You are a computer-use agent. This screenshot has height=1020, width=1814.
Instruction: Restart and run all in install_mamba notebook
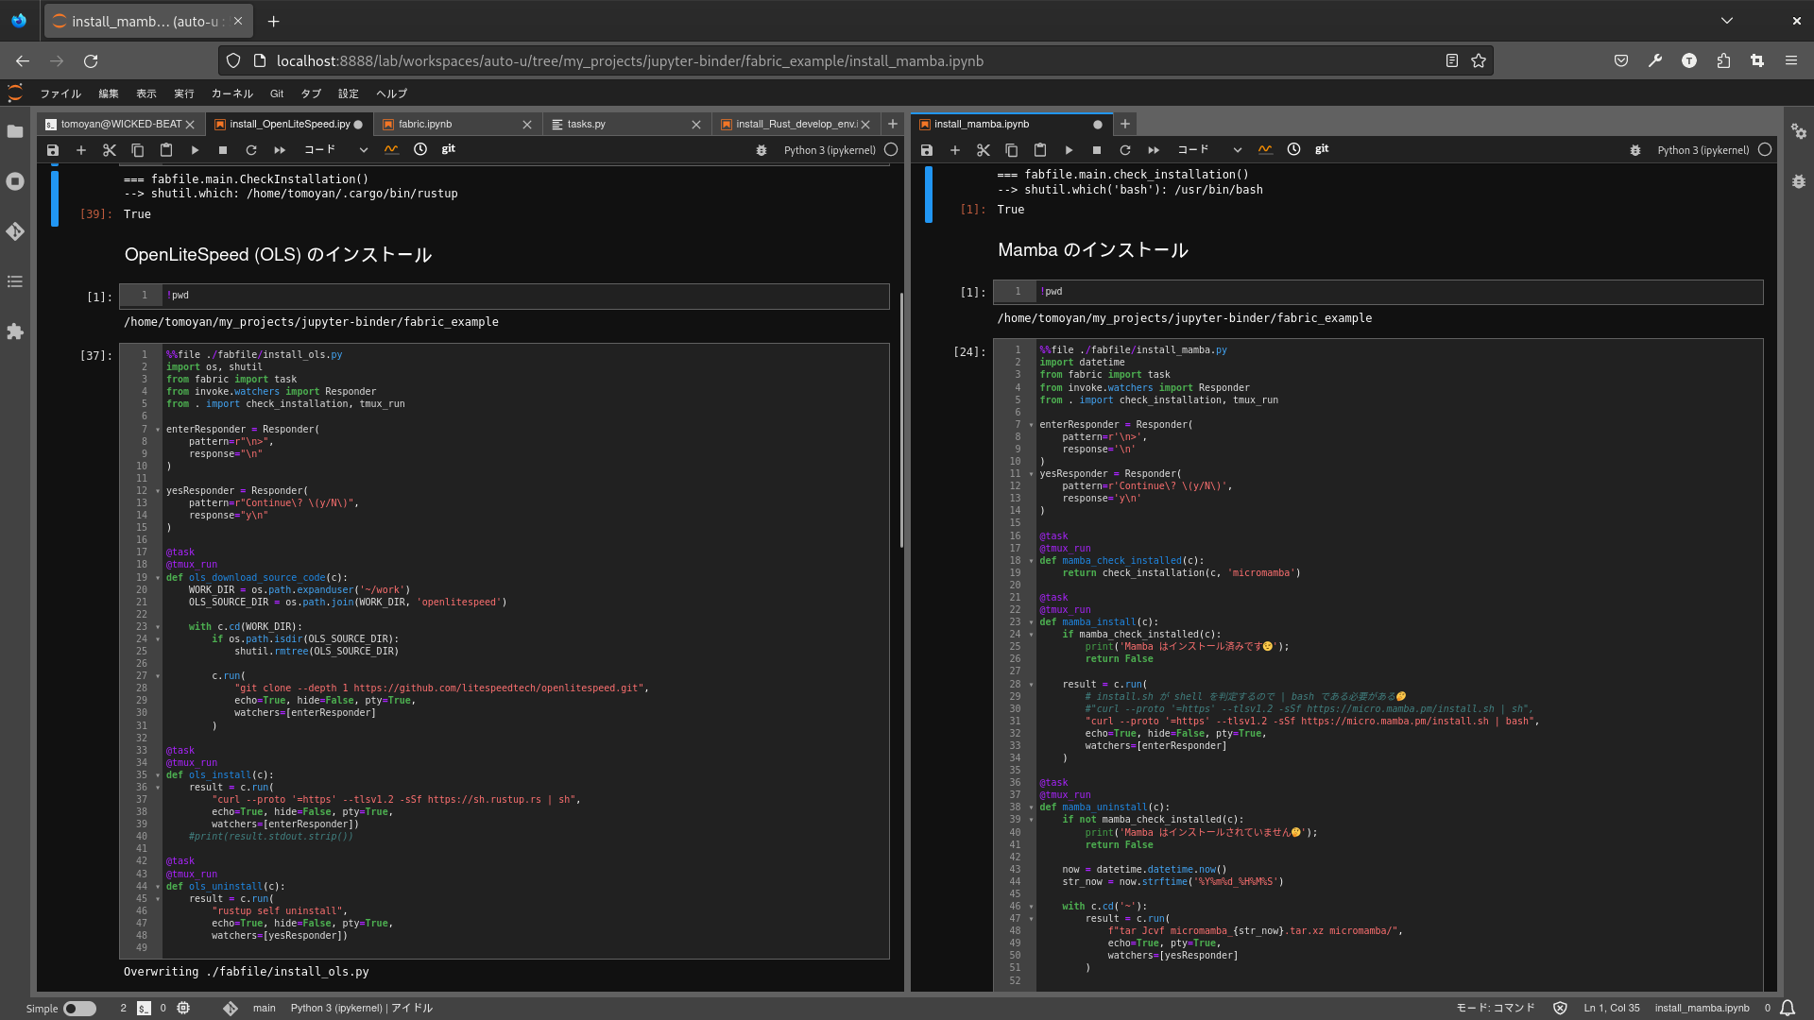1154,150
